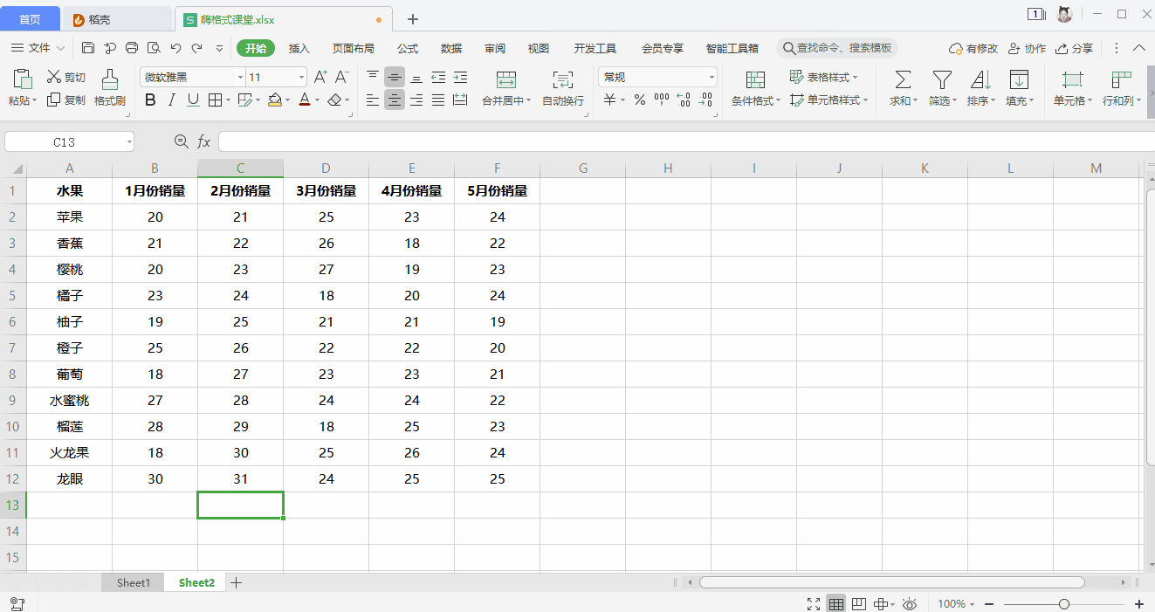Toggle eye protection mode in status bar
This screenshot has height=612, width=1155.
(909, 604)
